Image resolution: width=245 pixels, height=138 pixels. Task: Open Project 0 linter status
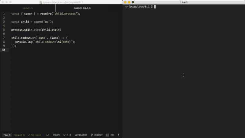pos(19,135)
